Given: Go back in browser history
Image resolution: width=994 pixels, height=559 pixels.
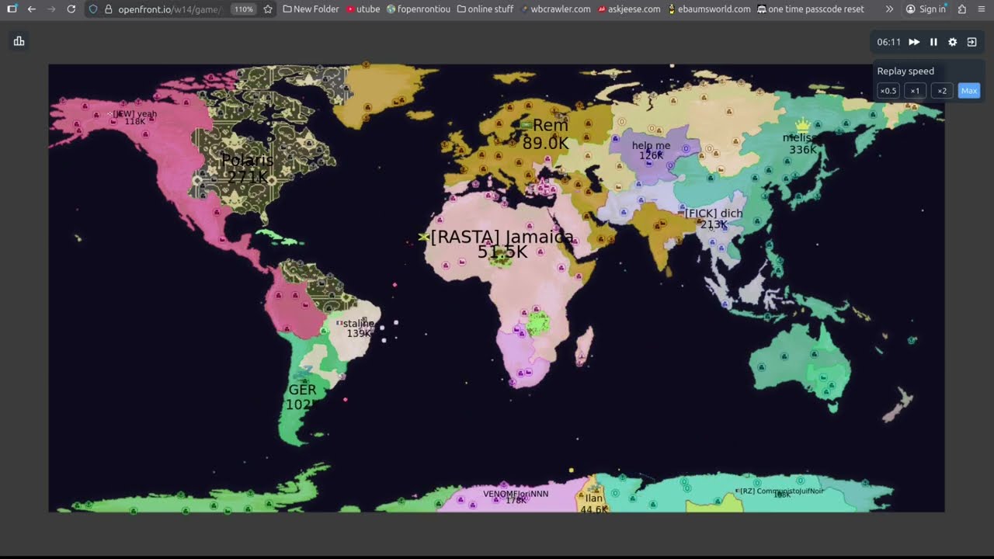Looking at the screenshot, I should (x=32, y=9).
